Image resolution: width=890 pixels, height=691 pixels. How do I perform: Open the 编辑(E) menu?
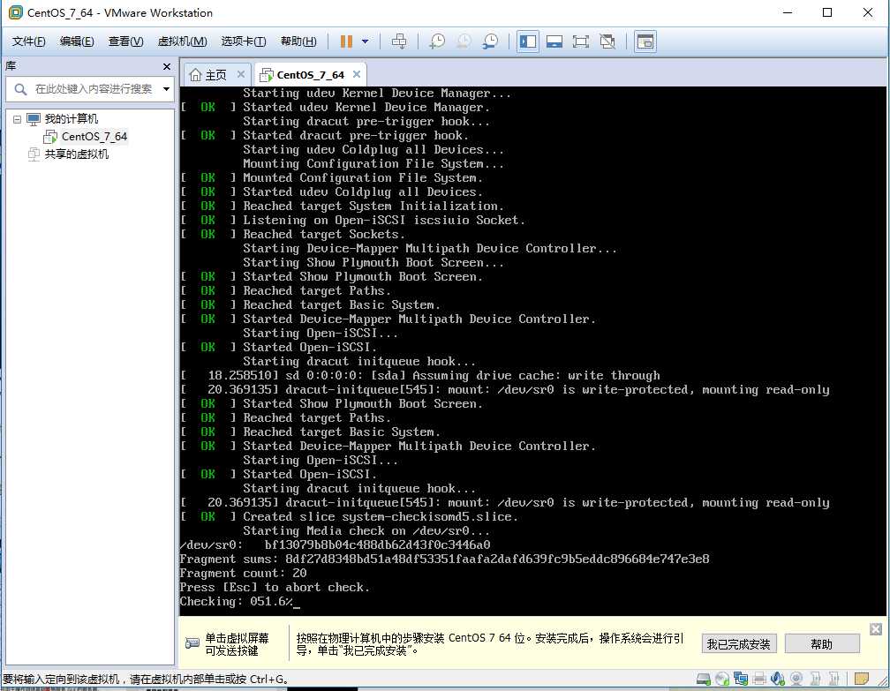(77, 41)
